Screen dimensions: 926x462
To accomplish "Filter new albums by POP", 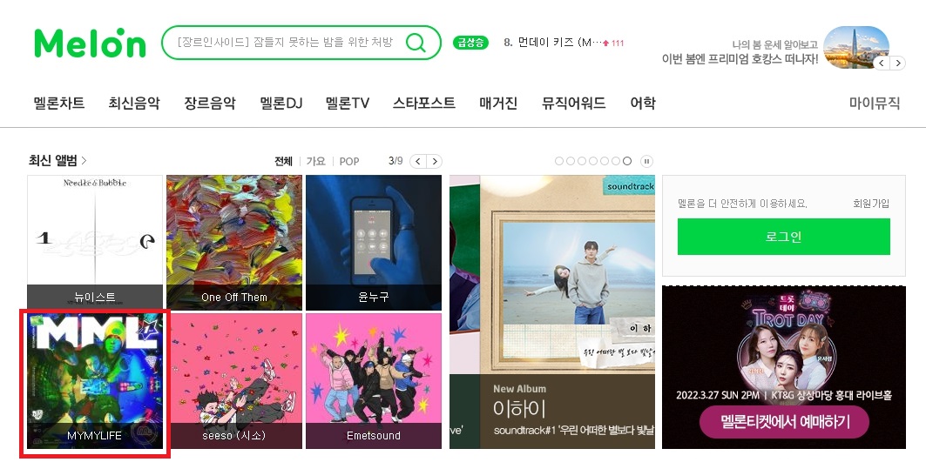I will click(x=349, y=162).
